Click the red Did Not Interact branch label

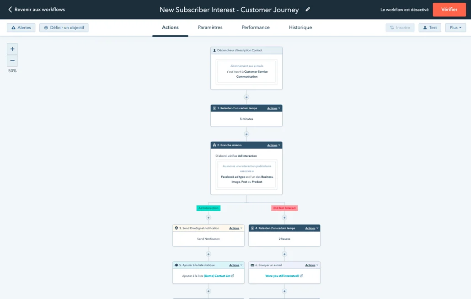click(284, 208)
